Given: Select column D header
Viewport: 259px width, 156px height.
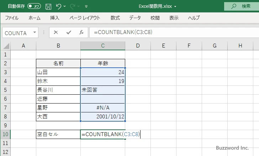Looking at the screenshot, I should pyautogui.click(x=138, y=46).
